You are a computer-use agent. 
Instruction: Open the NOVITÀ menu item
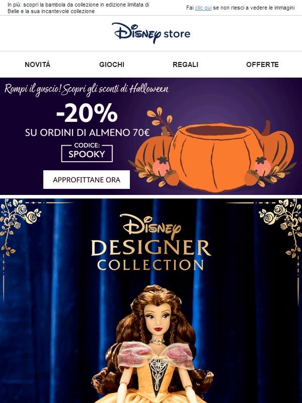point(37,64)
